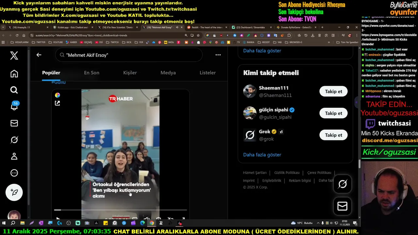Open gülçin sipahi profile avatar
Screen dimensions: 418x235
(250, 113)
